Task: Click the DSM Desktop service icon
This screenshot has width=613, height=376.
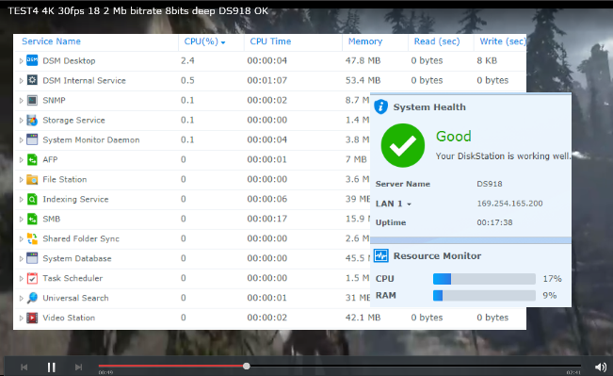Action: click(32, 60)
